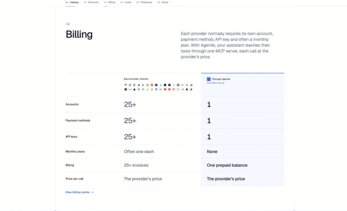Screen dimensions: 347x211
Task: Open the 01 Catalog tab
Action: coord(72,2)
